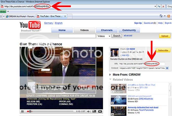
Task: Click the Embed code field
Action: point(142,68)
